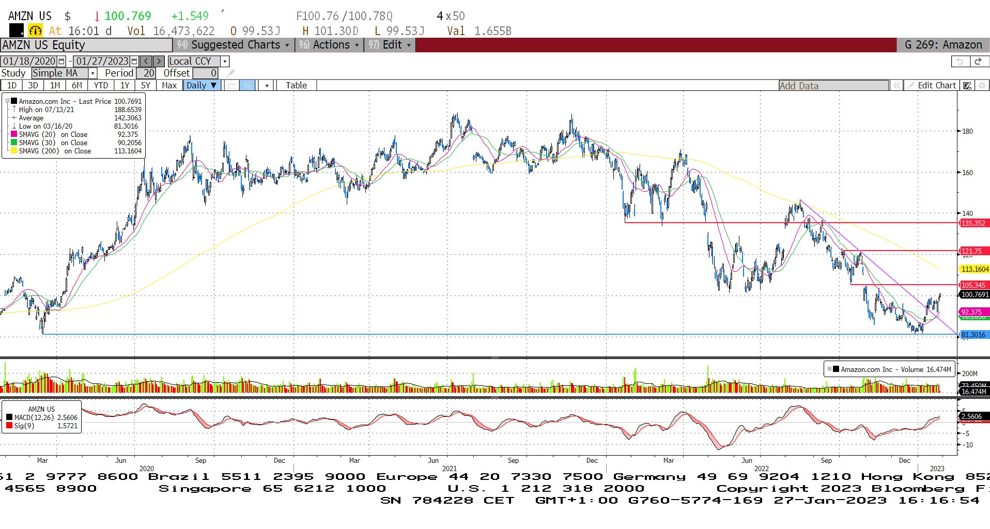Open the annotations notepad icon
Viewport: 990px width, 529px height.
pos(967,85)
